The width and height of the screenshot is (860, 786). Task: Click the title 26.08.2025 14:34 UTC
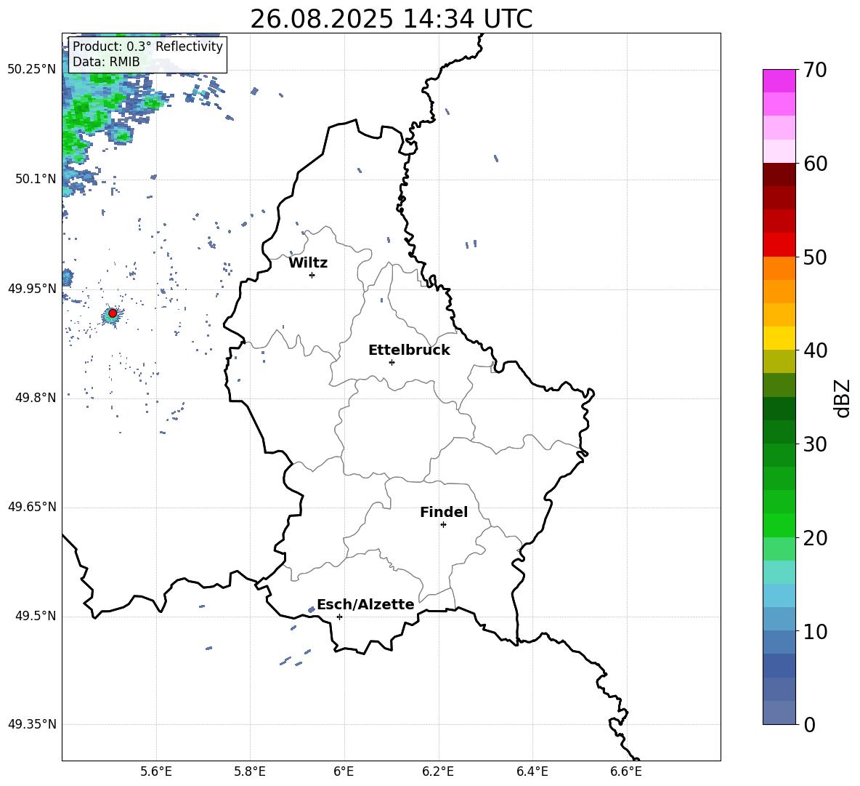tap(391, 19)
